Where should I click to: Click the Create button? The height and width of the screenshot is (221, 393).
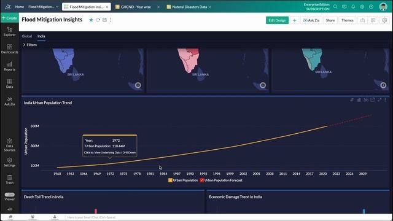coord(10,18)
